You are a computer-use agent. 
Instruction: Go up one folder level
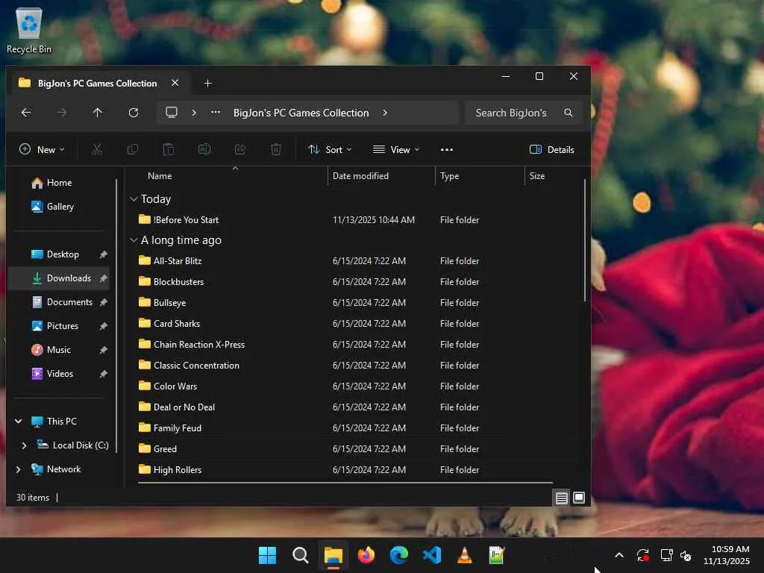tap(98, 113)
